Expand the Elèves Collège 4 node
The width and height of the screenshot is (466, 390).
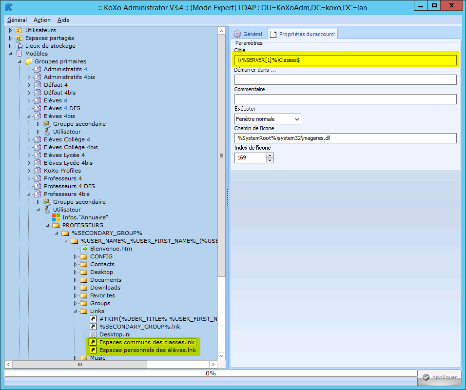(29, 139)
